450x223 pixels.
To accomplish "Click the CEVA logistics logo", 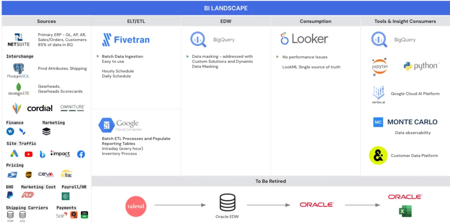I will click(46, 174).
